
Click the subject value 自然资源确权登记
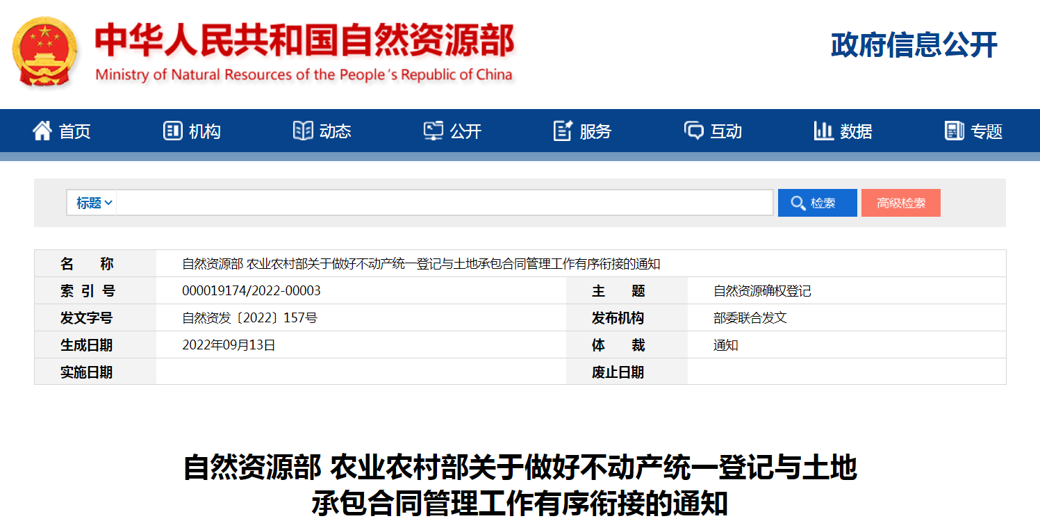pyautogui.click(x=762, y=291)
